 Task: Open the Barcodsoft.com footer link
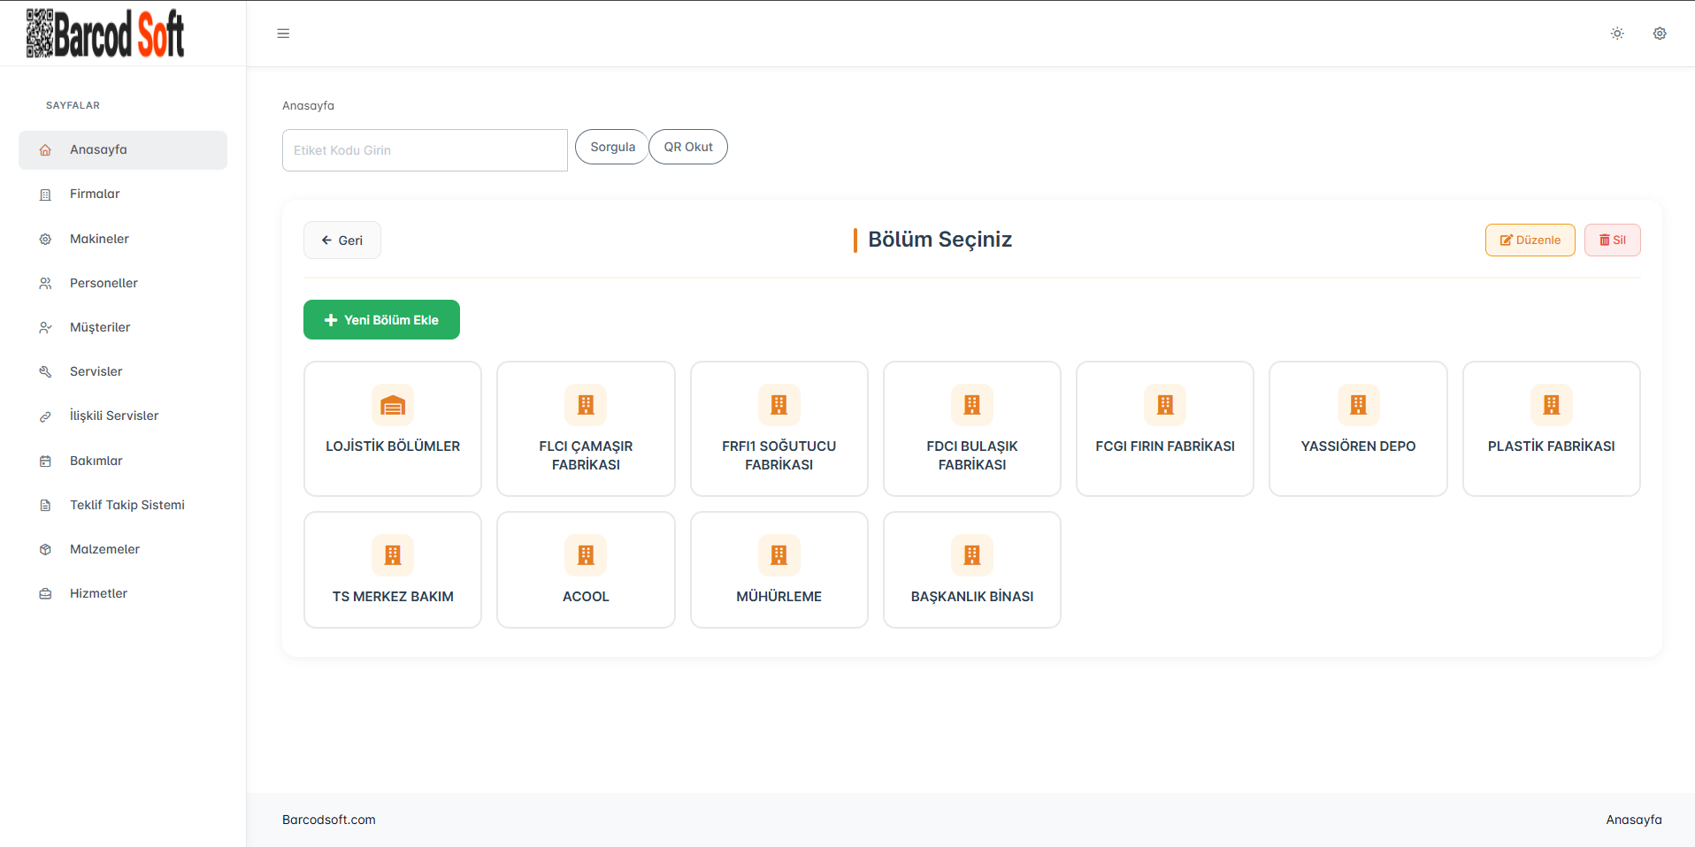point(329,820)
